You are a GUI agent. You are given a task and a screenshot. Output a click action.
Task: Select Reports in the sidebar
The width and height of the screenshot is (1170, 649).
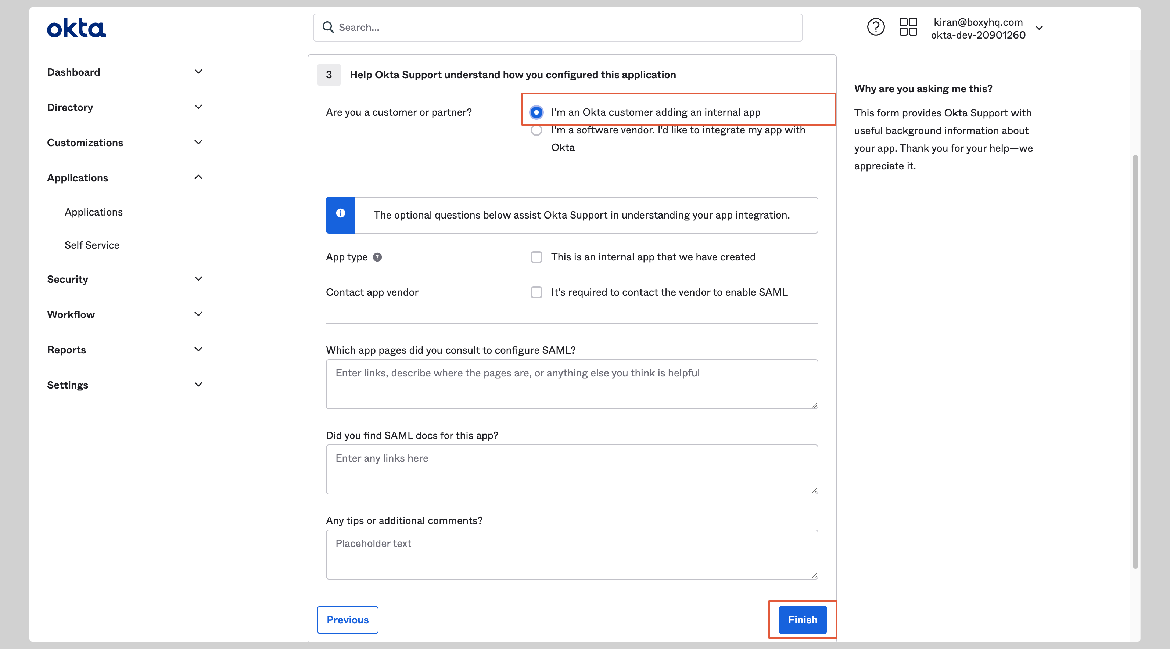tap(66, 349)
